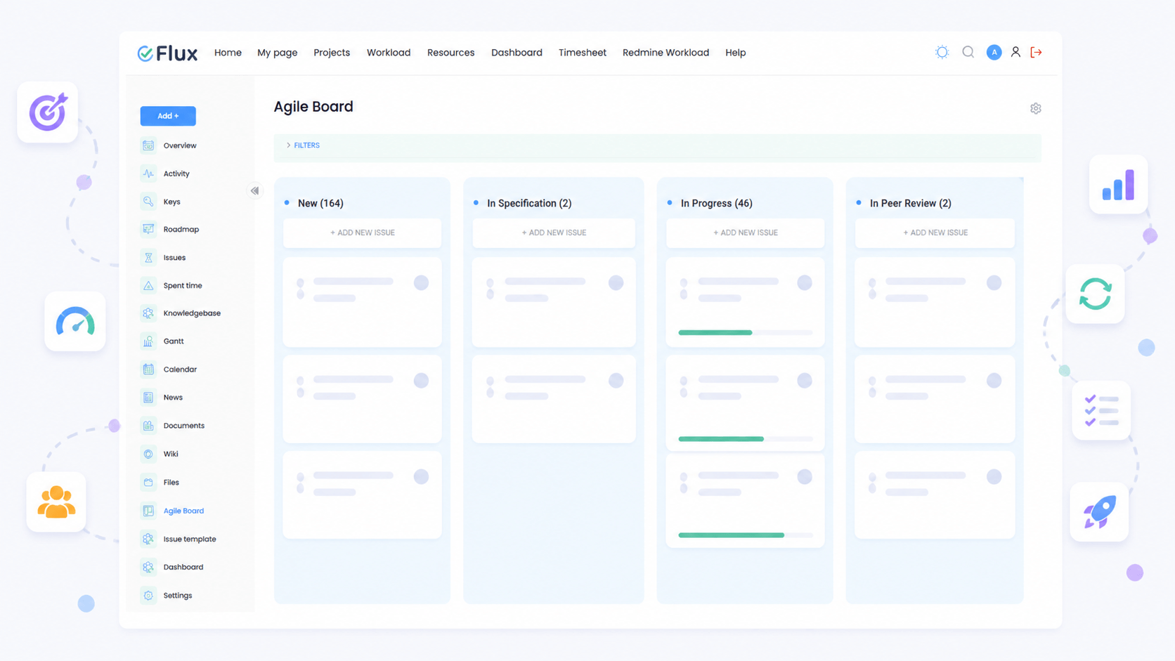Click the Agile Board sidebar icon
The image size is (1175, 661).
(148, 511)
